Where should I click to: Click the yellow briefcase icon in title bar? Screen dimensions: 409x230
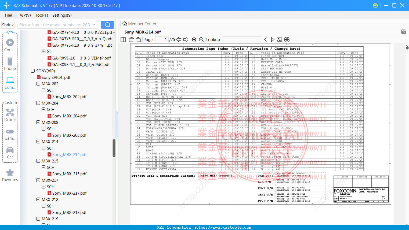pyautogui.click(x=375, y=5)
